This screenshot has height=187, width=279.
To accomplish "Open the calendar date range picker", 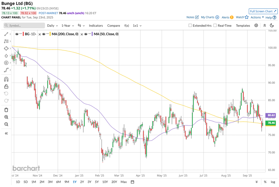I will coord(132,182).
